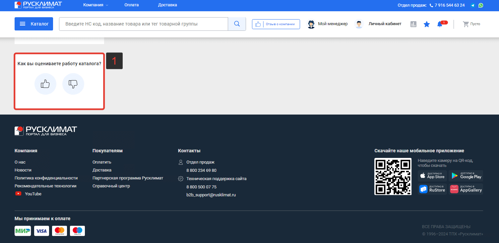499x243 pixels.
Task: Focus the product search input field
Action: pyautogui.click(x=144, y=24)
